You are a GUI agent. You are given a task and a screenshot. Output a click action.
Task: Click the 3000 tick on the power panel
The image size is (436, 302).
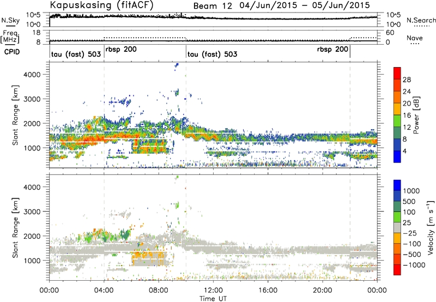(x=32, y=99)
